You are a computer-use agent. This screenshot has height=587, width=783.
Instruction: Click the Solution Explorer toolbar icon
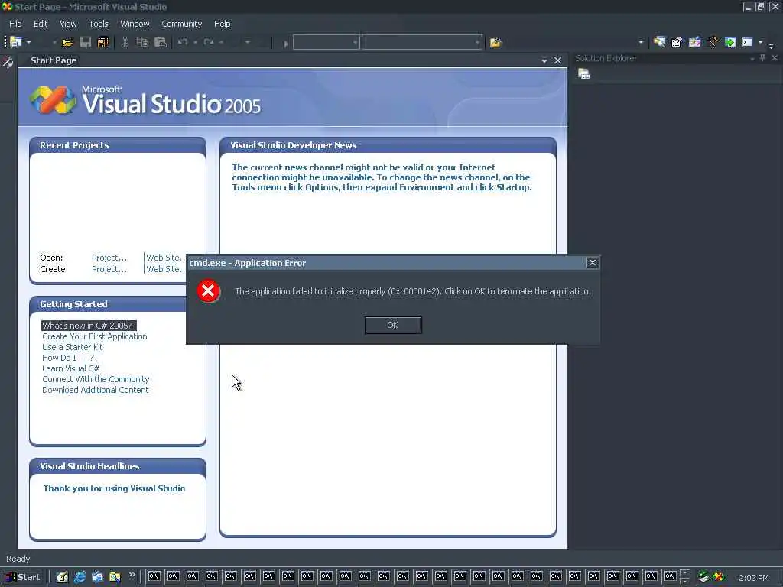[x=659, y=43]
